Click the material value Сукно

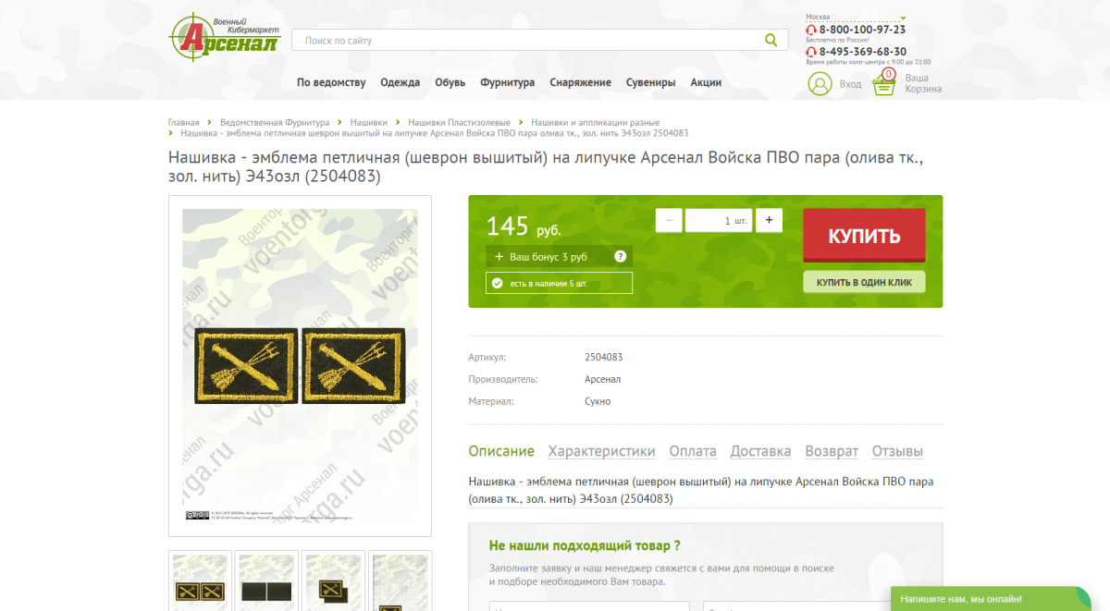pos(598,401)
